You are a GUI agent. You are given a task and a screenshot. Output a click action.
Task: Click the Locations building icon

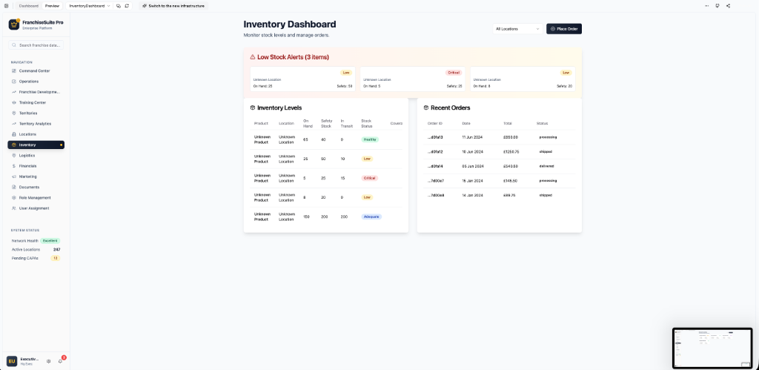click(x=14, y=134)
